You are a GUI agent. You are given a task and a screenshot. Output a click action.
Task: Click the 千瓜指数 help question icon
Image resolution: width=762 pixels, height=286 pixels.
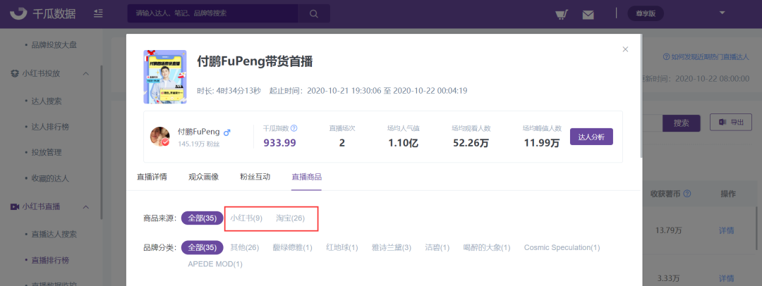[294, 129]
